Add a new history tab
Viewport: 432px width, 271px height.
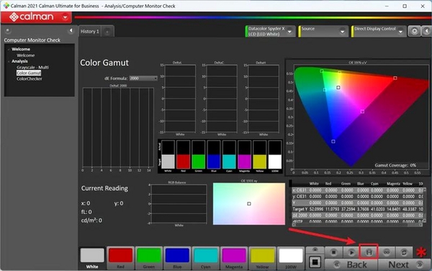107,32
